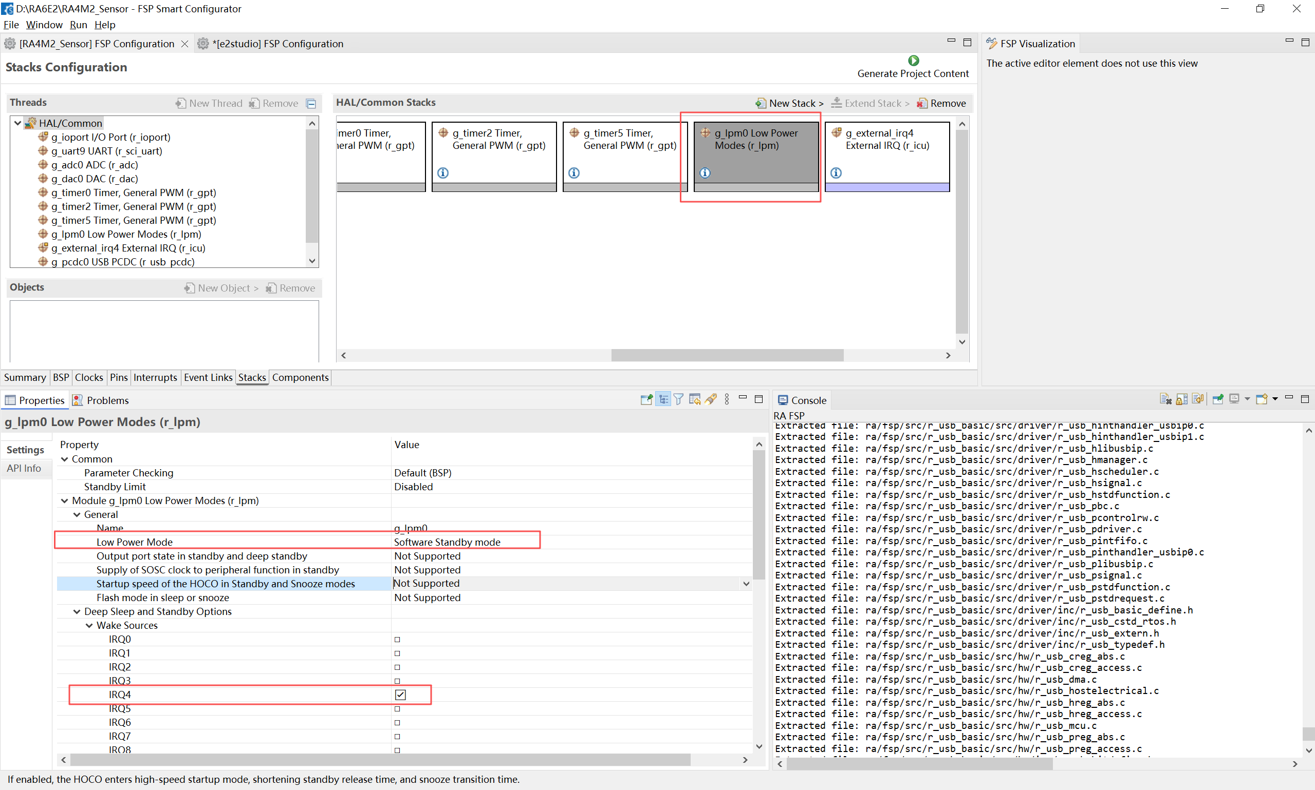Uncheck the IRQ4 wake source checkbox
The height and width of the screenshot is (790, 1315).
(x=400, y=694)
